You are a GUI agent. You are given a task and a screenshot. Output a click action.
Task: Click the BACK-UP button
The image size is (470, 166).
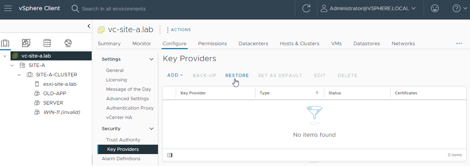(x=204, y=75)
